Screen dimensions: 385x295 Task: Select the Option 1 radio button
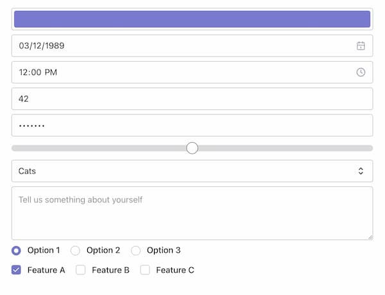tap(17, 251)
